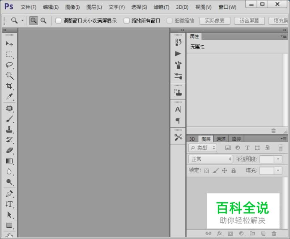This screenshot has width=290, height=239.
Task: Open the History panel icon
Action: coord(178,42)
